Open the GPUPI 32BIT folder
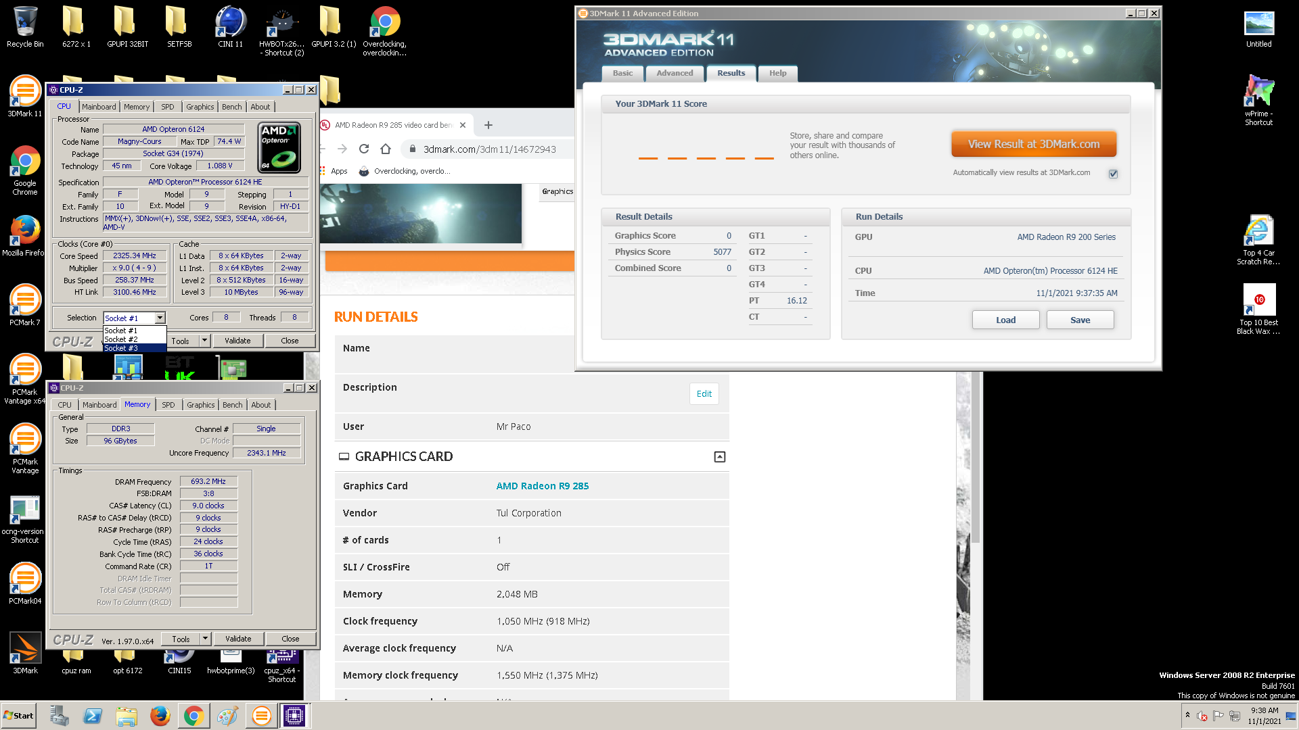Viewport: 1299px width, 730px height. pyautogui.click(x=127, y=27)
